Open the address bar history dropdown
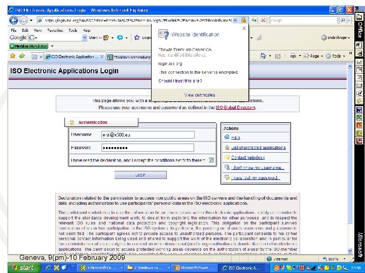Image resolution: width=365 pixels, height=273 pixels. (x=235, y=20)
